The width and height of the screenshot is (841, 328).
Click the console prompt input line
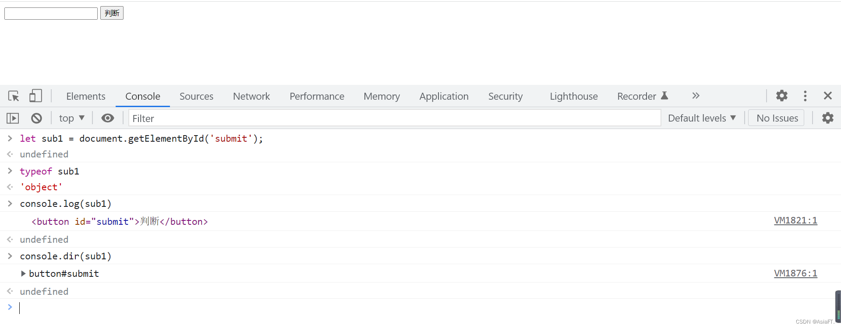coord(420,308)
